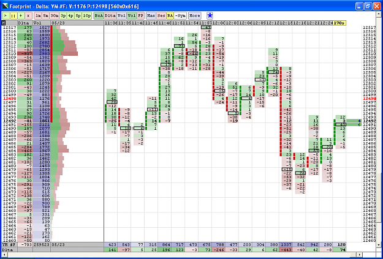Click the -443 bar delta cell

(286, 249)
